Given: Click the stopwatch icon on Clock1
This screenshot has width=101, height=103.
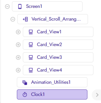Looking at the screenshot, I should tap(25, 95).
